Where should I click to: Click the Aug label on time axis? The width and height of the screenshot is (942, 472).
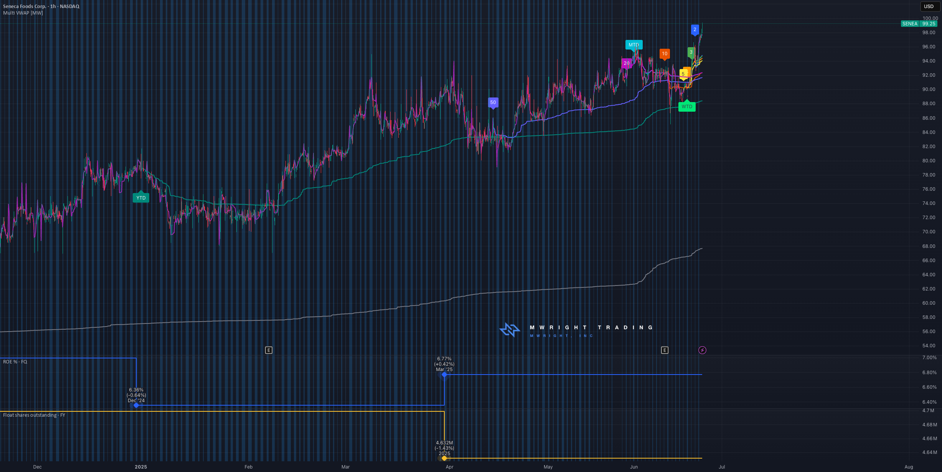click(x=909, y=467)
